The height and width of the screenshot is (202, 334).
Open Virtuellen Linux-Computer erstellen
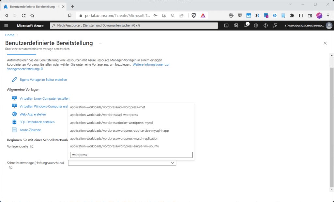[x=44, y=98]
